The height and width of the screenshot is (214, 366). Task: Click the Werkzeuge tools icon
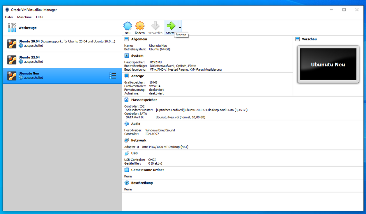[12, 28]
